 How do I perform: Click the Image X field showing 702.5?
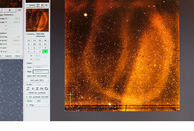14,18
